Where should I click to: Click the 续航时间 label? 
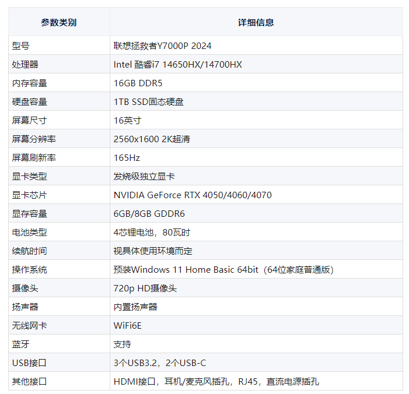click(x=30, y=251)
